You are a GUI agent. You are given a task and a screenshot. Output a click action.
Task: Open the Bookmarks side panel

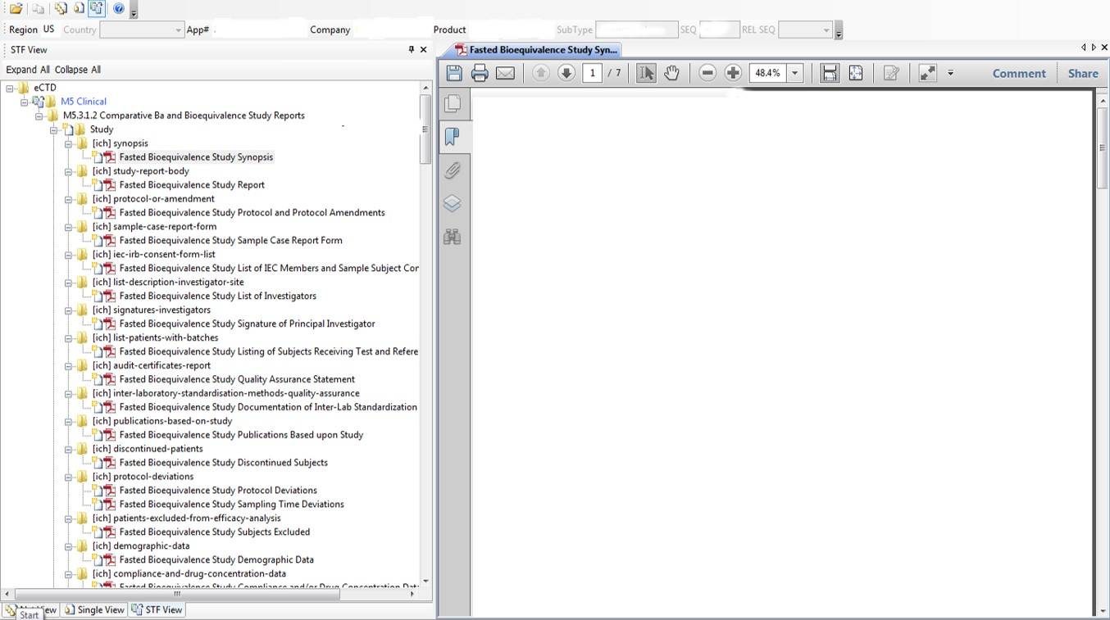click(x=452, y=137)
